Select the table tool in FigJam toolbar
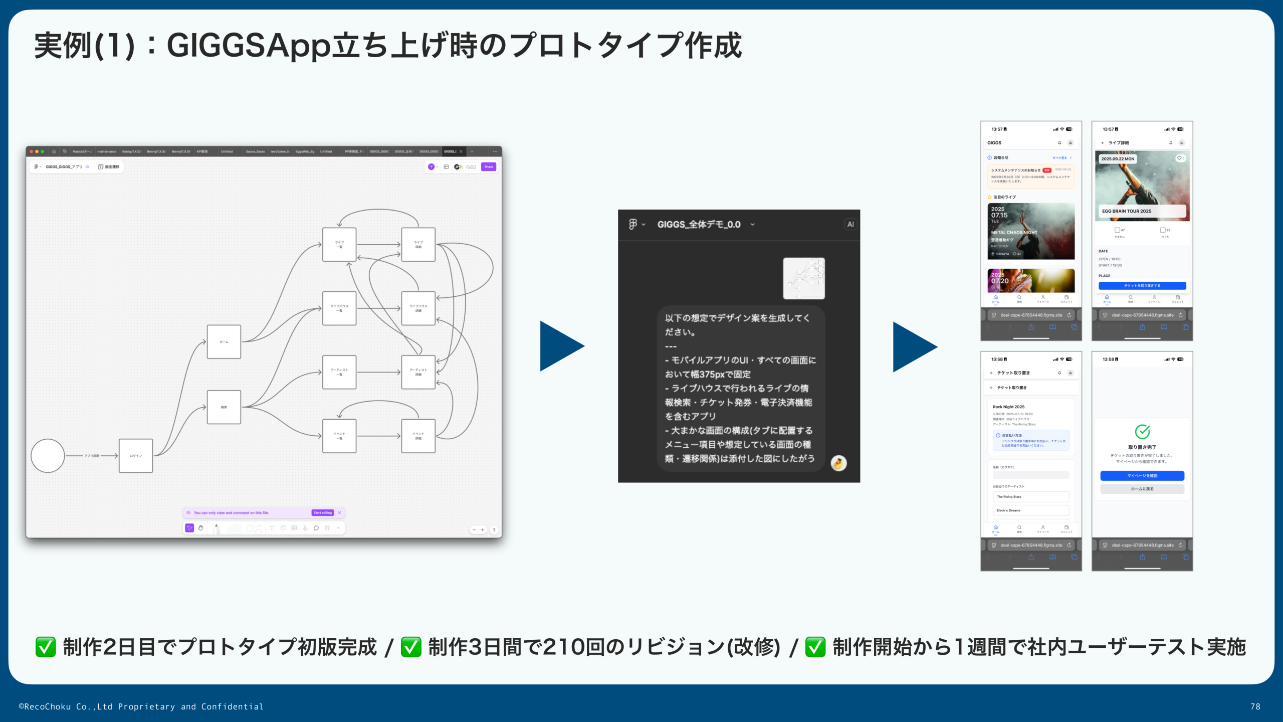Image resolution: width=1283 pixels, height=722 pixels. coord(294,528)
